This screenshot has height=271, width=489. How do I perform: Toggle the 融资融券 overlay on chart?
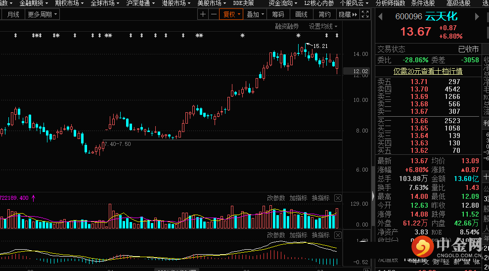pyautogui.click(x=287, y=26)
